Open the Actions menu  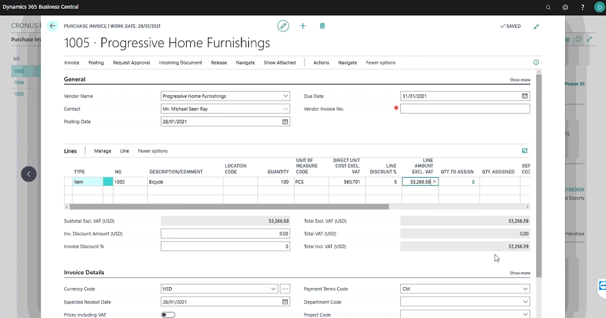(x=321, y=63)
